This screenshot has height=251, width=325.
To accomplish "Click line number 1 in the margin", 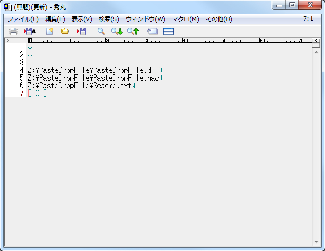I will click(22, 47).
